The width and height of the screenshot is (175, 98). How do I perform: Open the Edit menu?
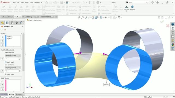click(18, 2)
